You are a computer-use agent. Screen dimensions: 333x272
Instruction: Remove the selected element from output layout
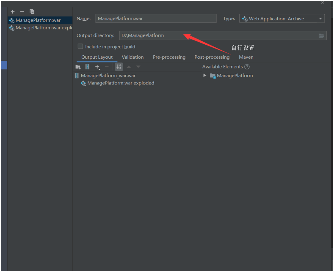107,67
